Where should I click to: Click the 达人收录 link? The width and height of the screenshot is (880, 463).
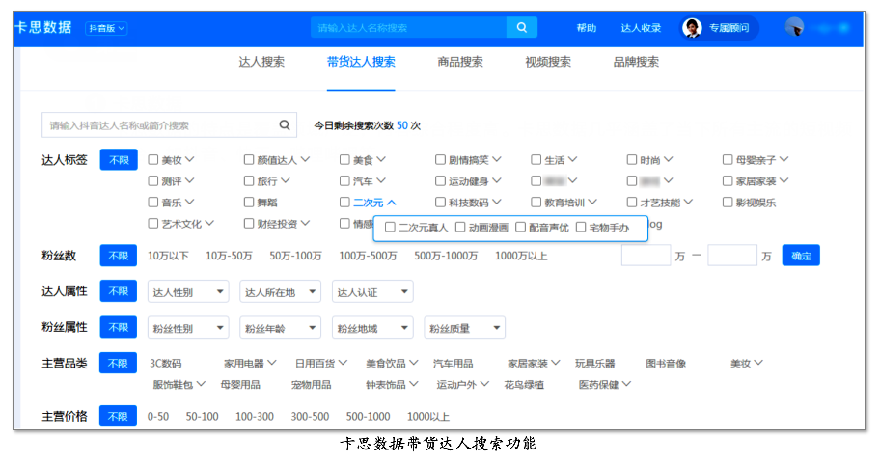point(641,28)
